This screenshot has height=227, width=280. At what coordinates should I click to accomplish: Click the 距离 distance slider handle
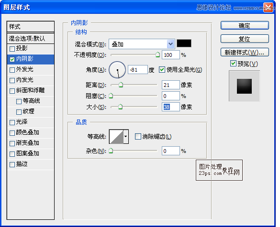[x=121, y=85]
